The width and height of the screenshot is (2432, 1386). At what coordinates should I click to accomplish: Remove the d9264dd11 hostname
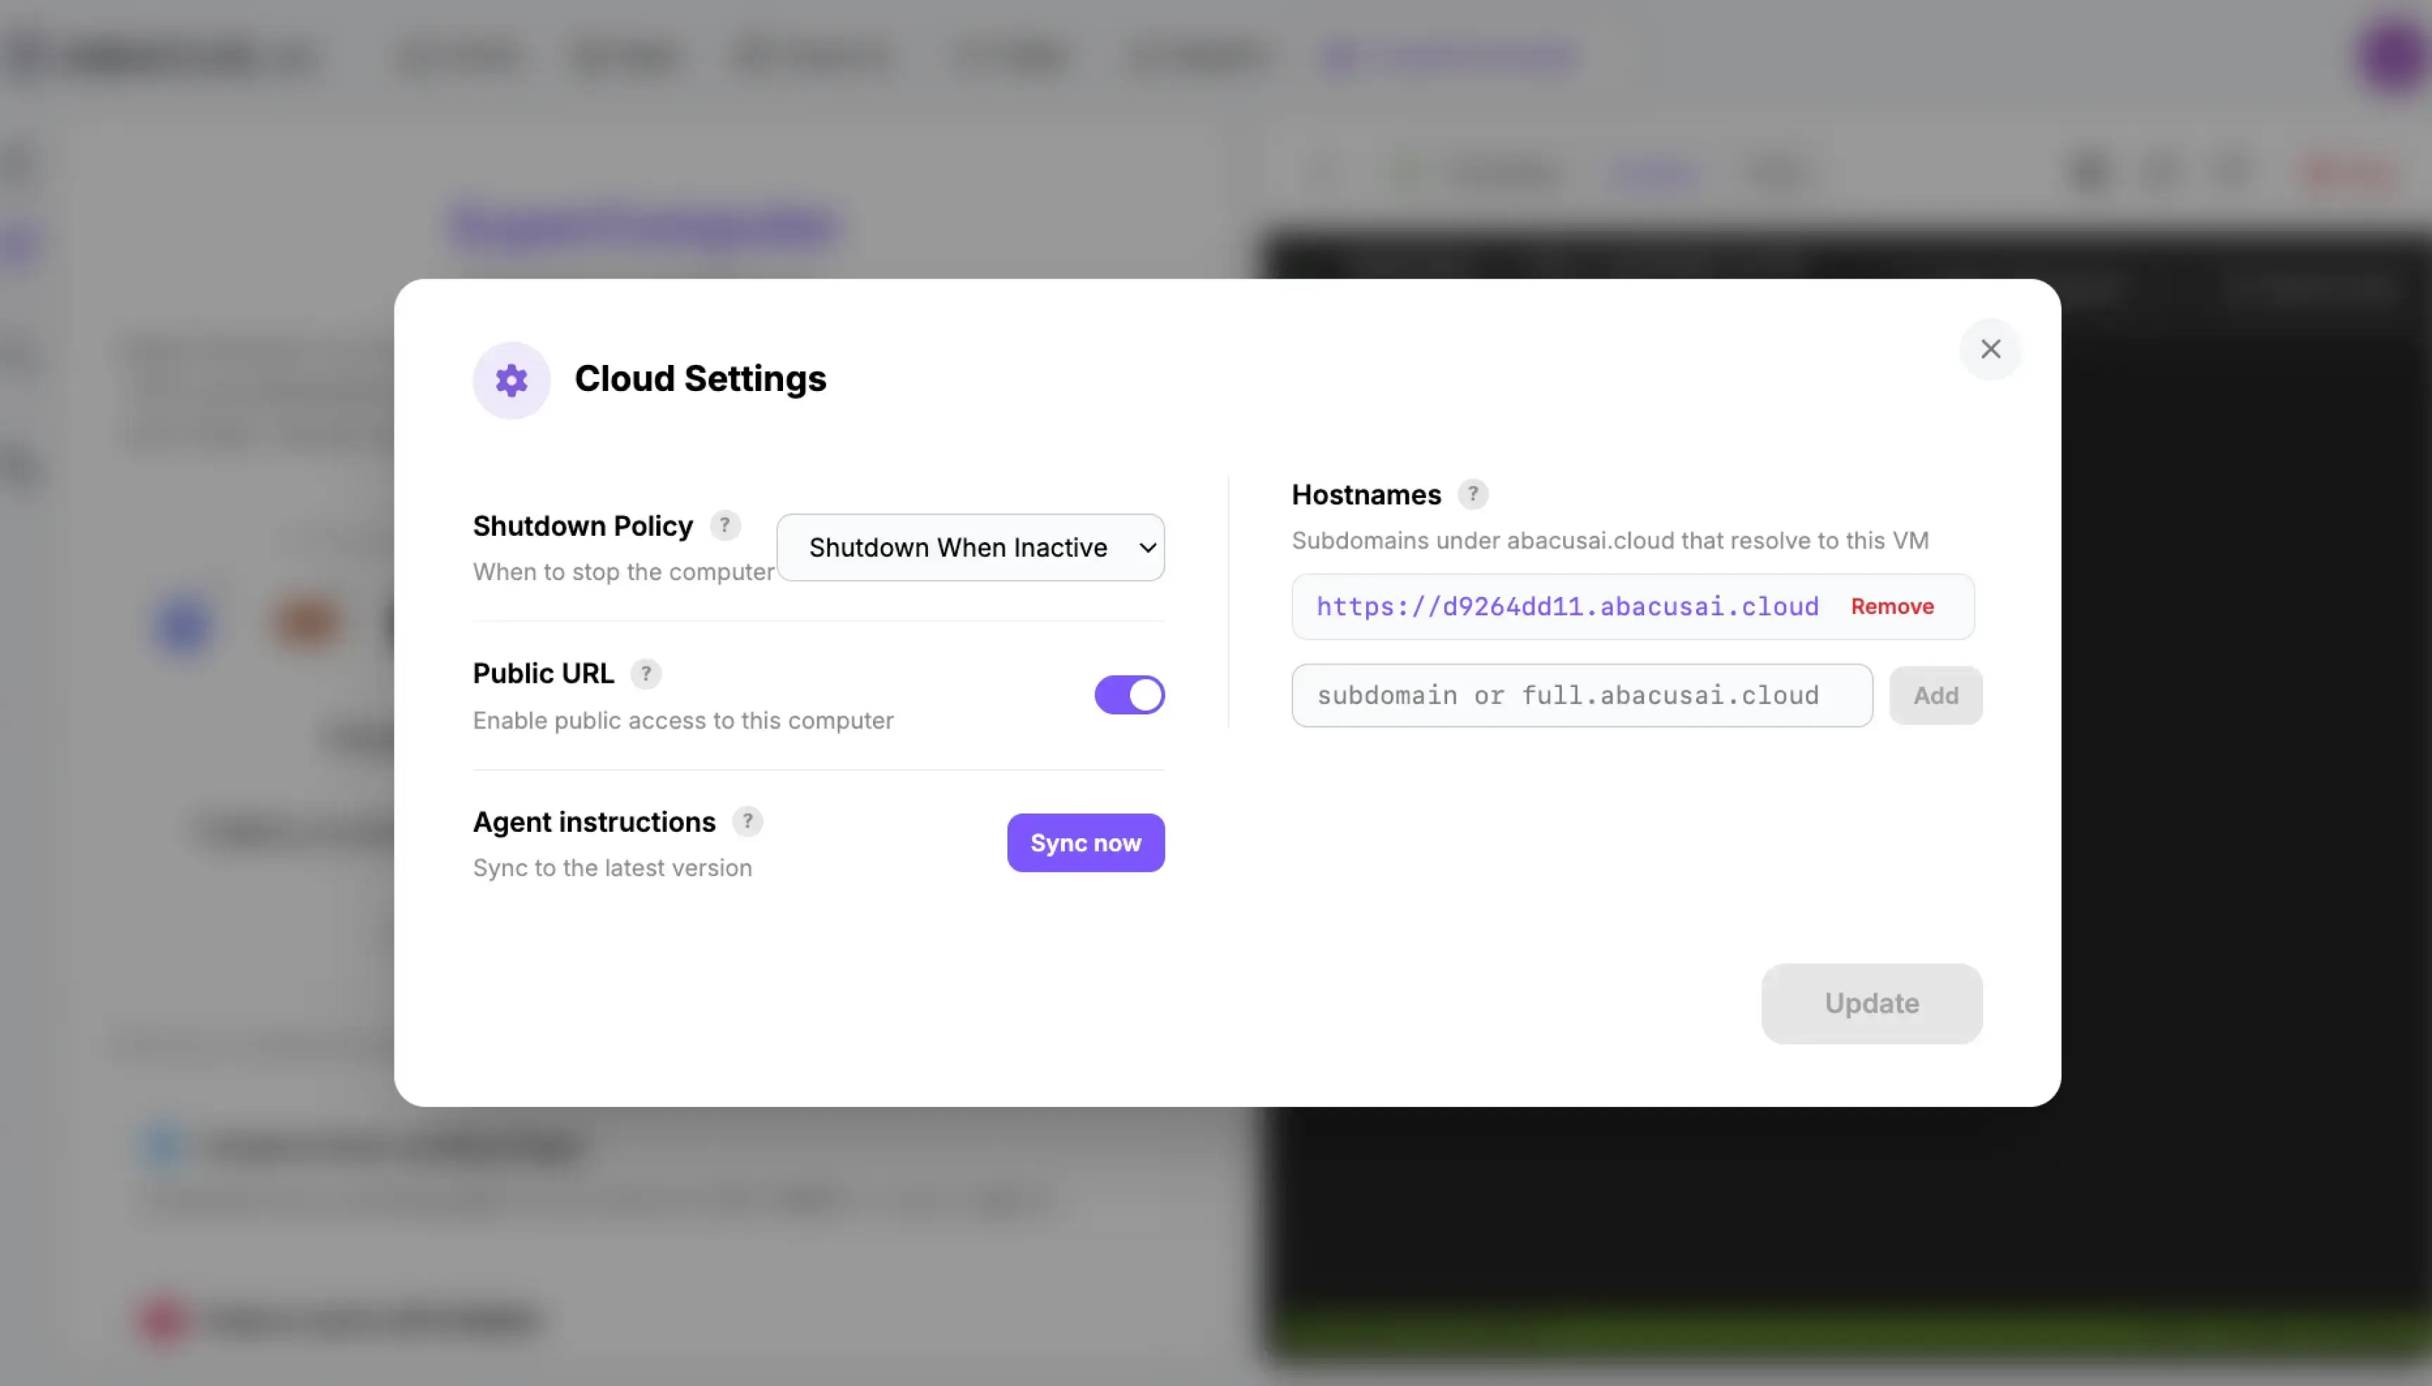(1892, 606)
